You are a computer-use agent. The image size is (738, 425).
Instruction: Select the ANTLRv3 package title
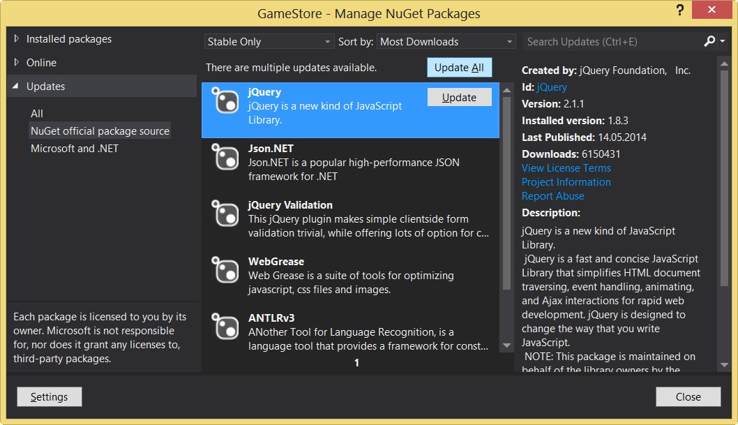coord(271,318)
